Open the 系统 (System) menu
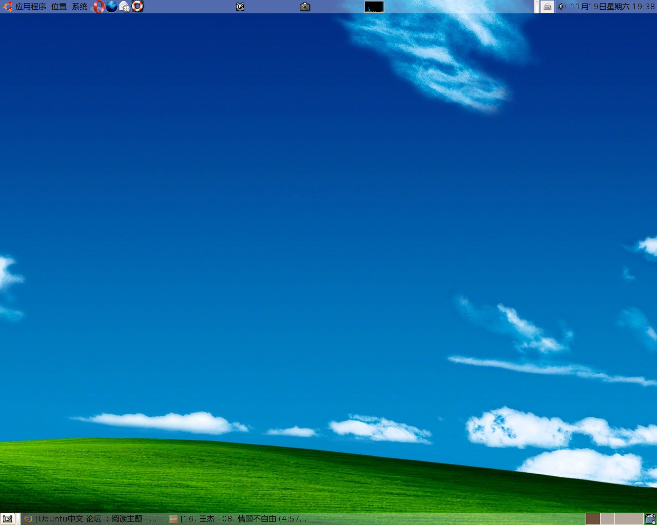 click(x=80, y=7)
